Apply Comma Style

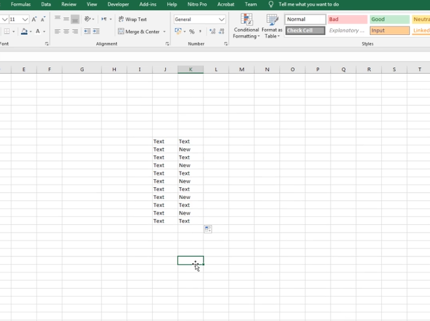click(200, 31)
